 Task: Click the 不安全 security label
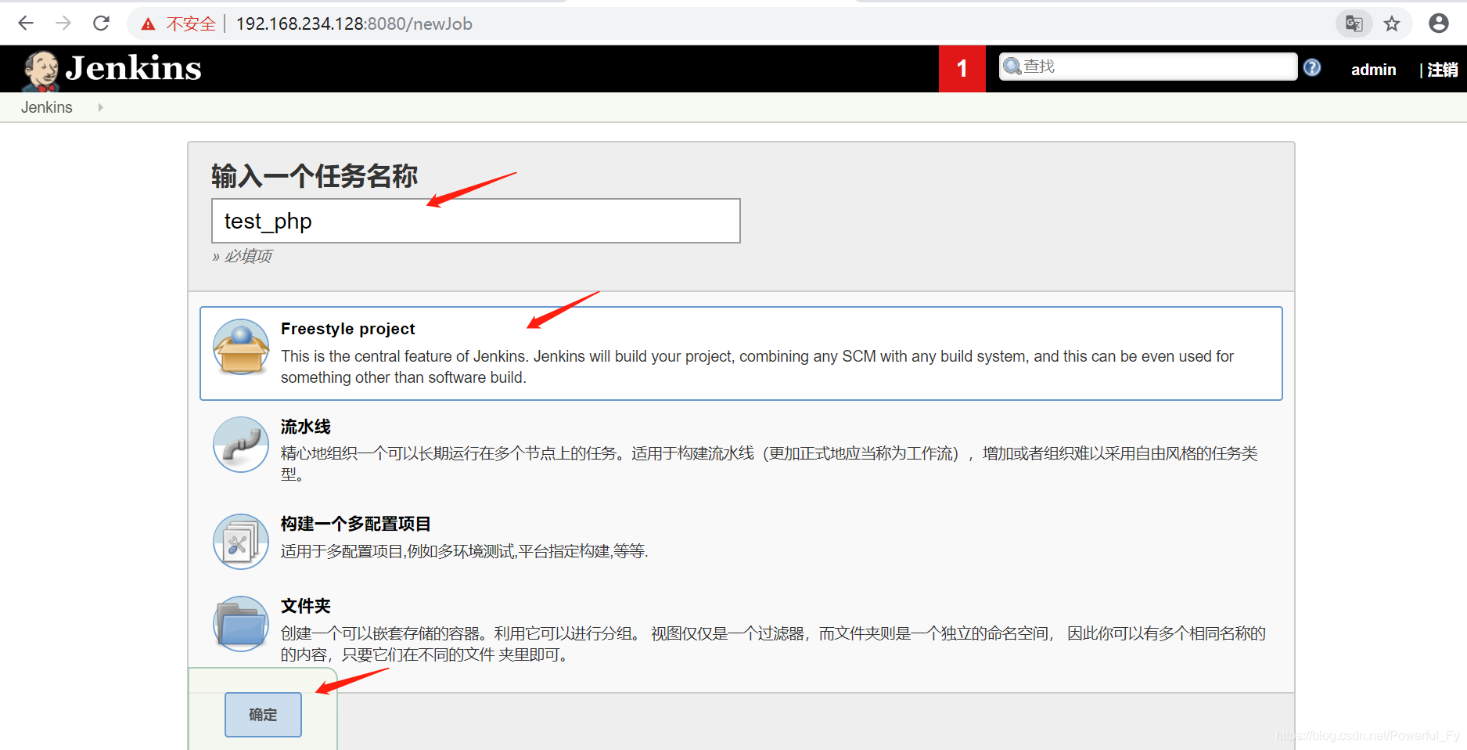(191, 24)
